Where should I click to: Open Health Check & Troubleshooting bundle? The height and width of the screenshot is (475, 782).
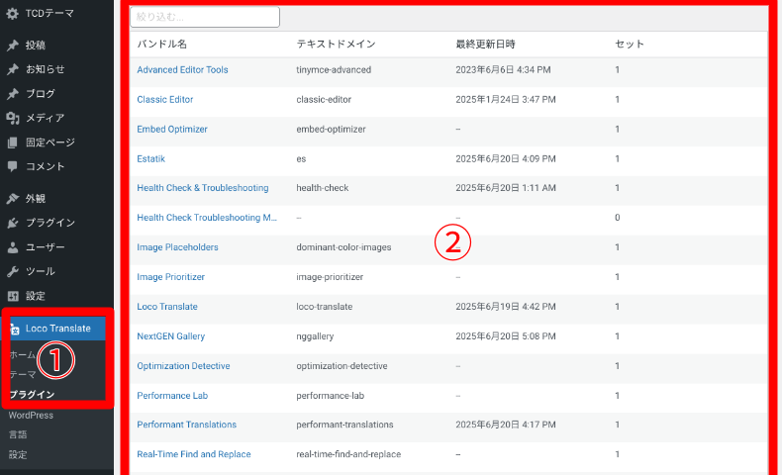(x=203, y=188)
